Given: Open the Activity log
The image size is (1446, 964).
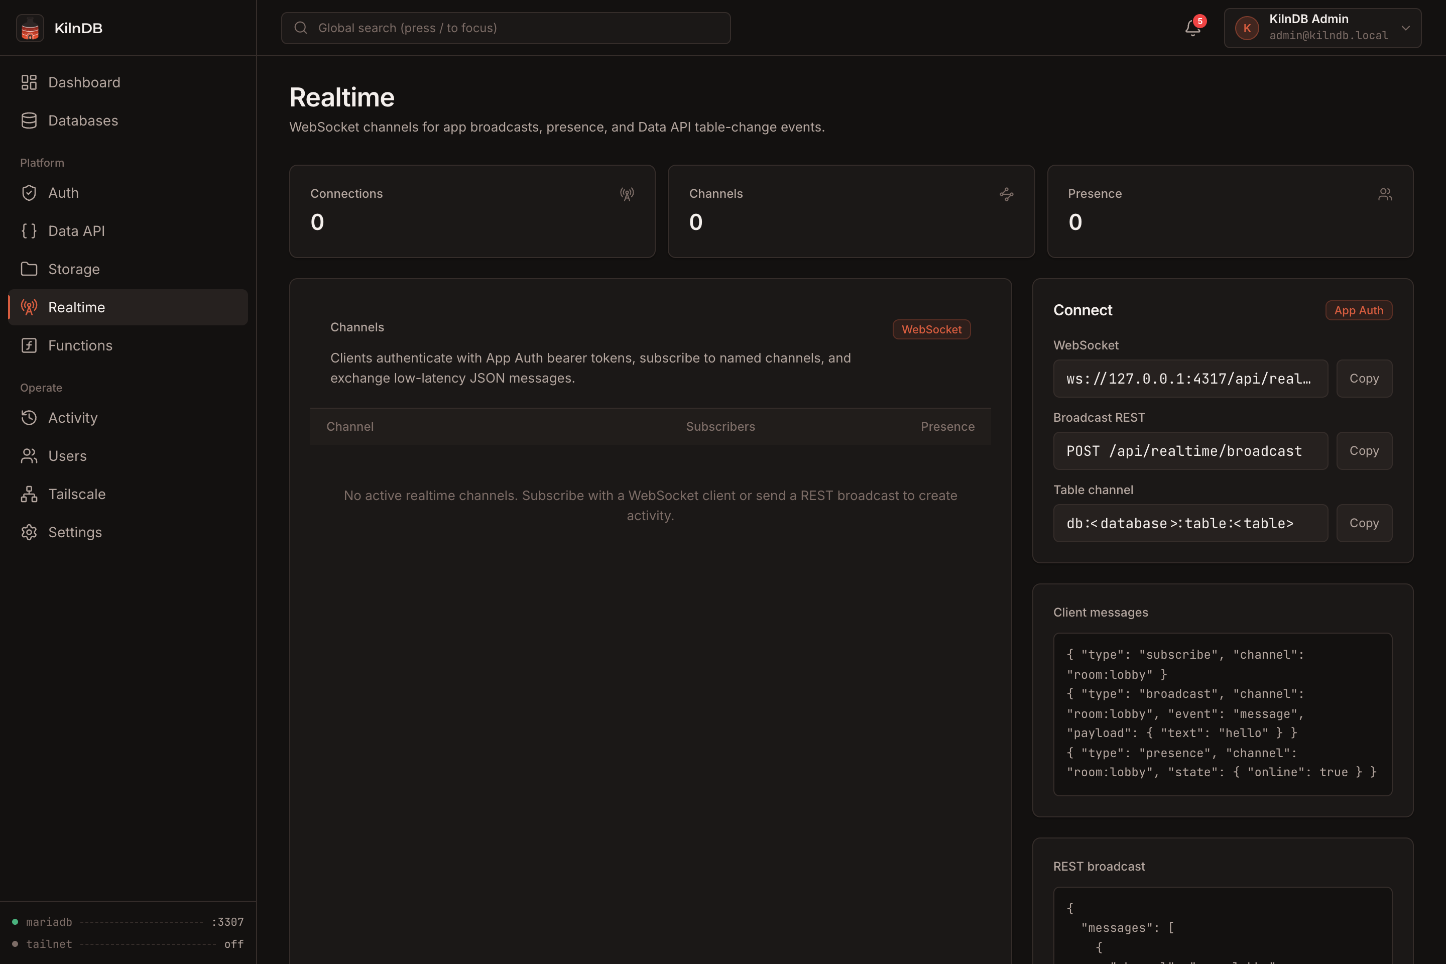Looking at the screenshot, I should (128, 418).
